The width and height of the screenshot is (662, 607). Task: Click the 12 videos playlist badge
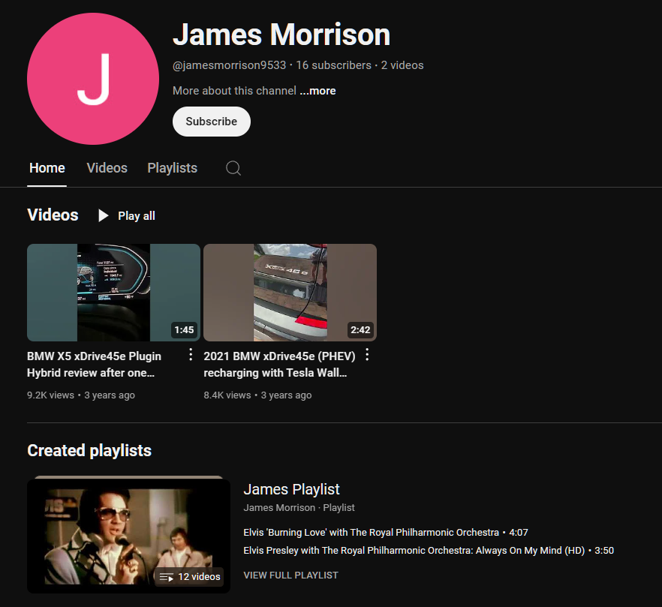[x=190, y=576]
